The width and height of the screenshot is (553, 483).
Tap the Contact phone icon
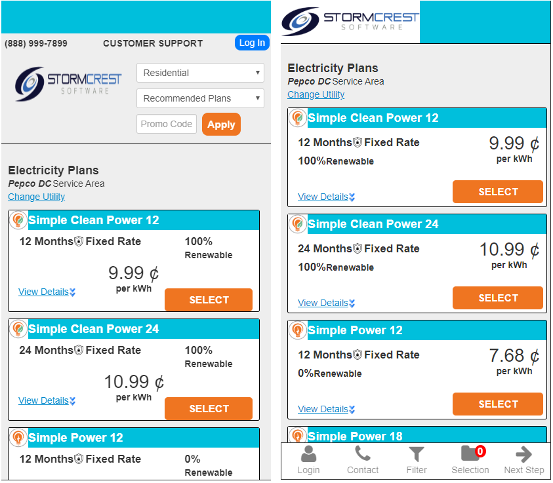[363, 454]
